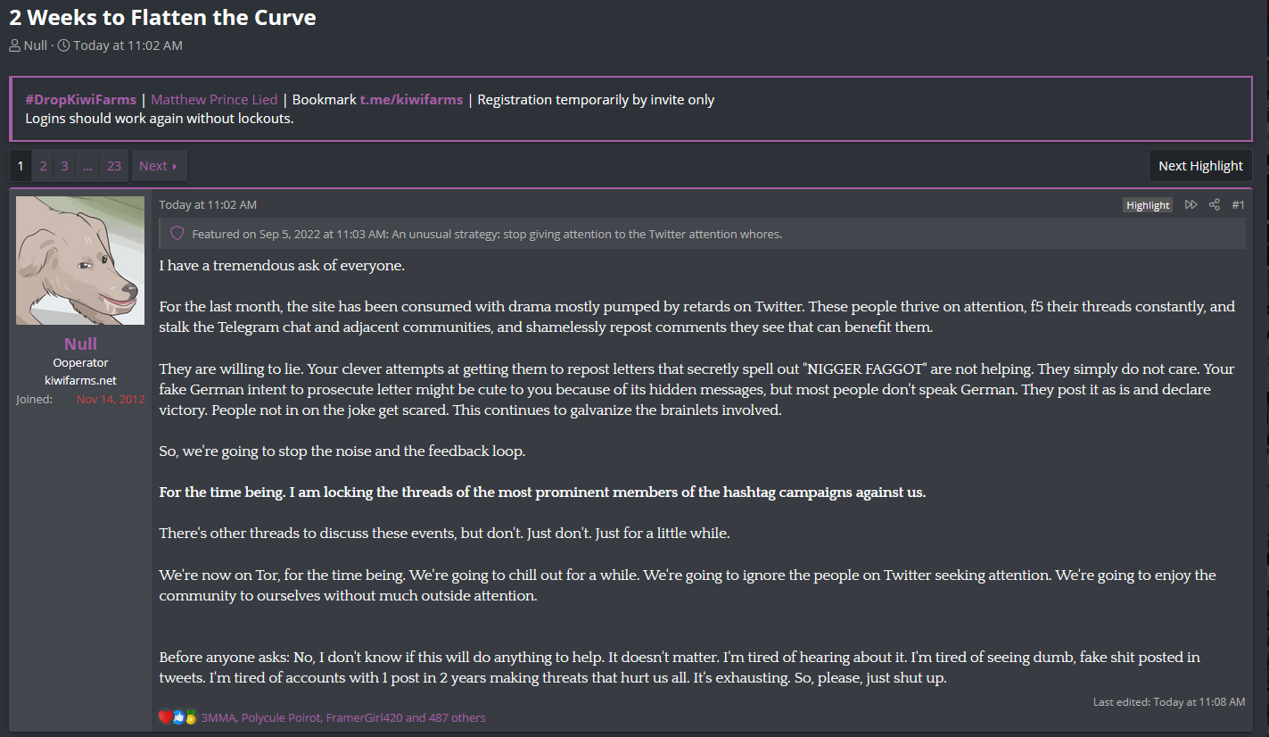1269x737 pixels.
Task: Click the fast-forward jump icon beside Highlight
Action: click(x=1191, y=205)
